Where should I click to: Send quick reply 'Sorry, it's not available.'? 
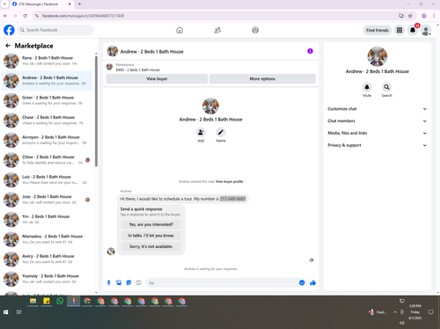[x=151, y=246]
